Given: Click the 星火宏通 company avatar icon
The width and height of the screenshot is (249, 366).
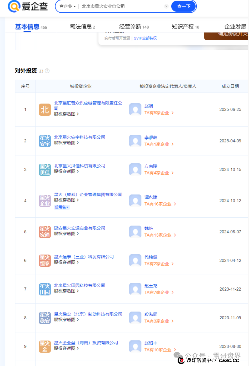Looking at the screenshot, I should [44, 232].
